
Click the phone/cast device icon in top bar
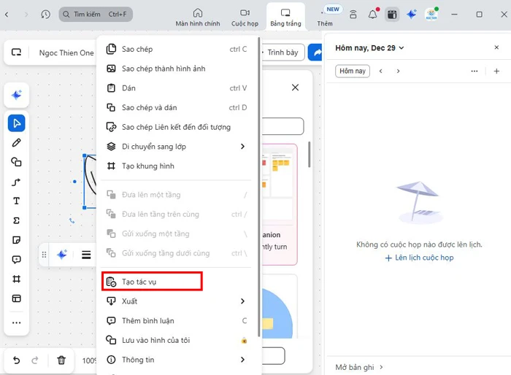pyautogui.click(x=353, y=15)
